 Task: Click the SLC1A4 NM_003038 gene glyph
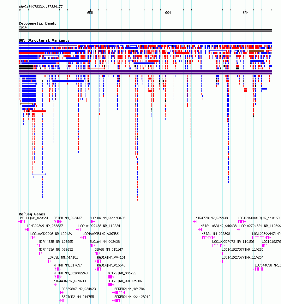click(x=93, y=245)
